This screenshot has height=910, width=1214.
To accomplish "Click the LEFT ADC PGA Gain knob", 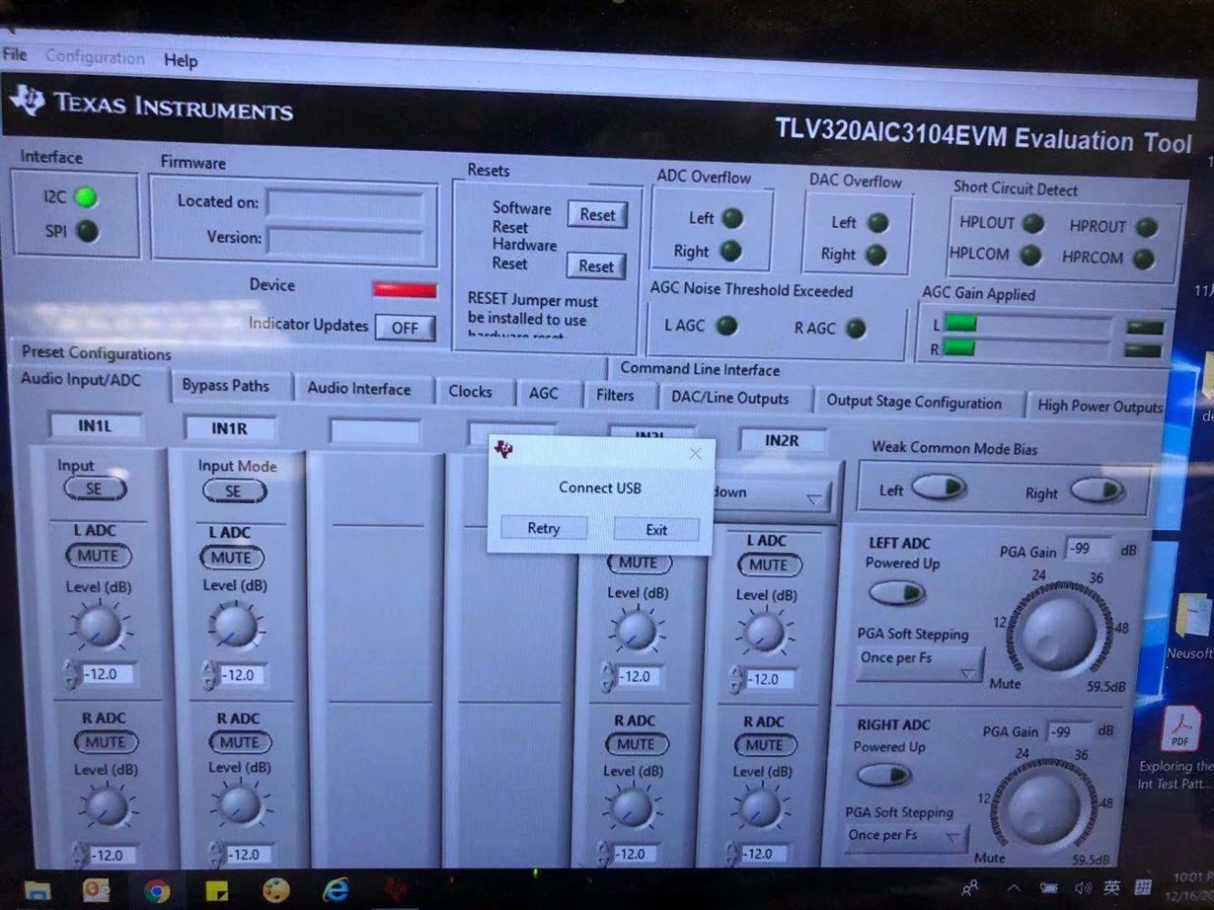I will tap(1059, 632).
